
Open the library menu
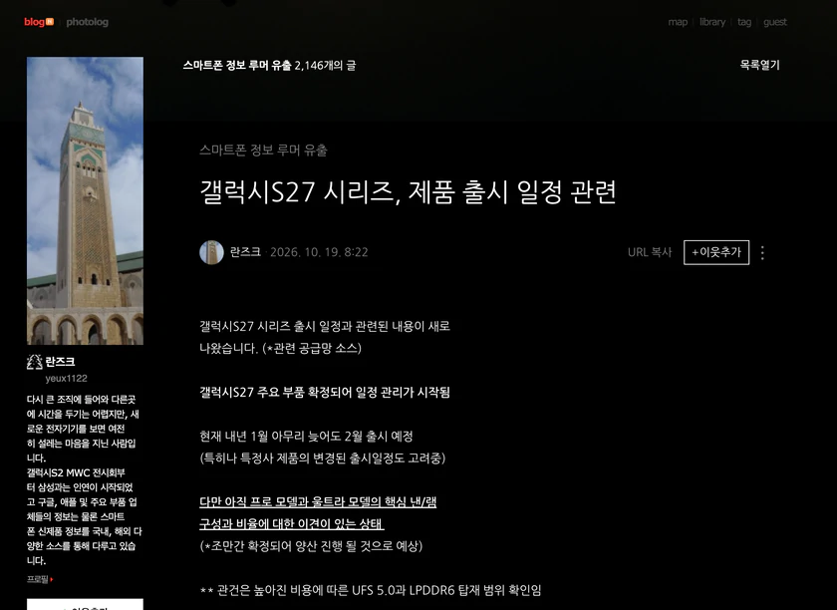pyautogui.click(x=712, y=22)
